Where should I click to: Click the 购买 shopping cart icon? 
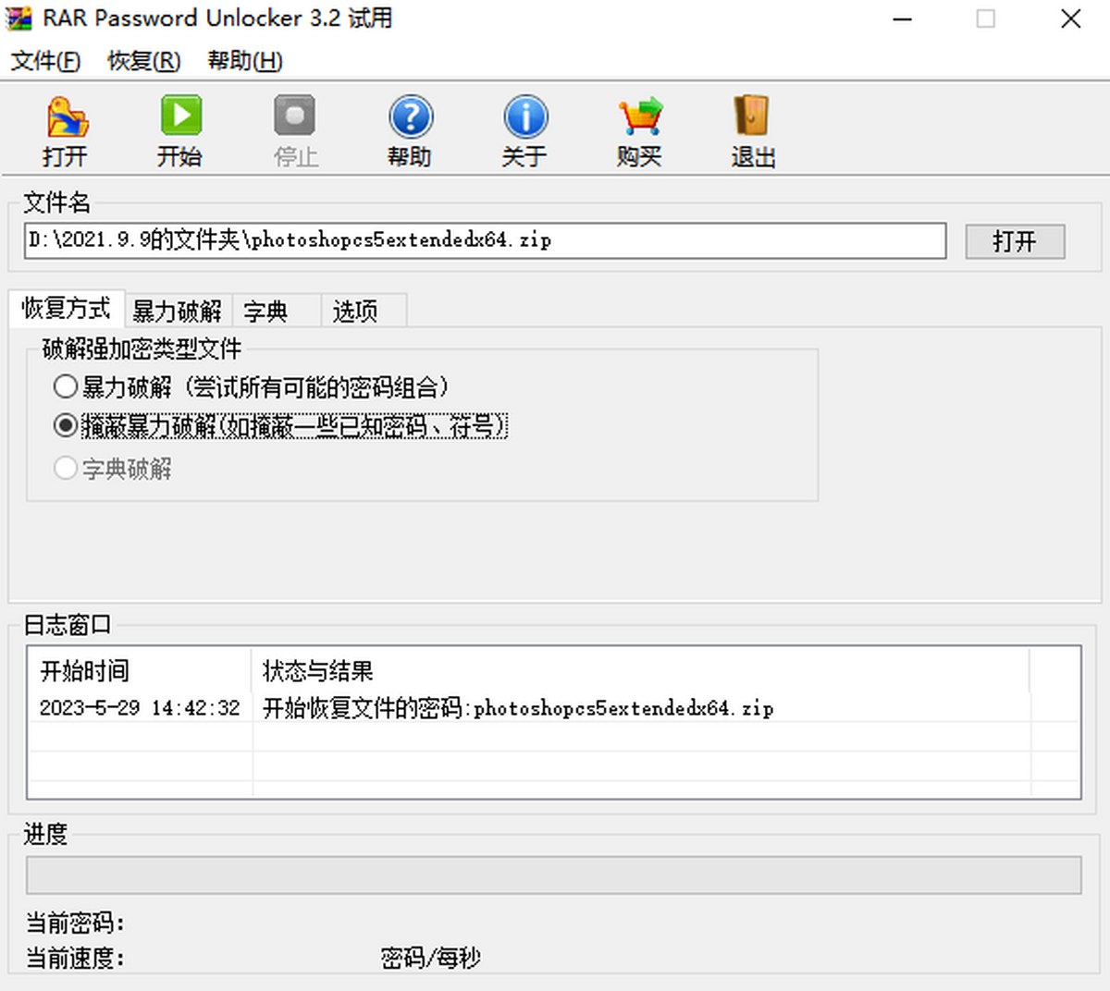[640, 117]
